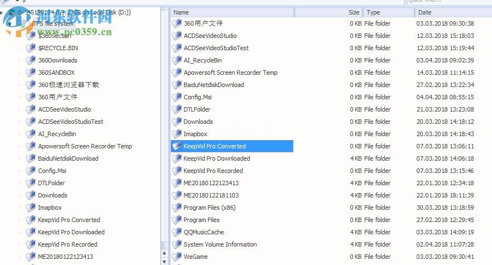Click the $RECYCLE.BIN folder icon in tree
Viewport: 492px width, 265px height.
coord(31,48)
